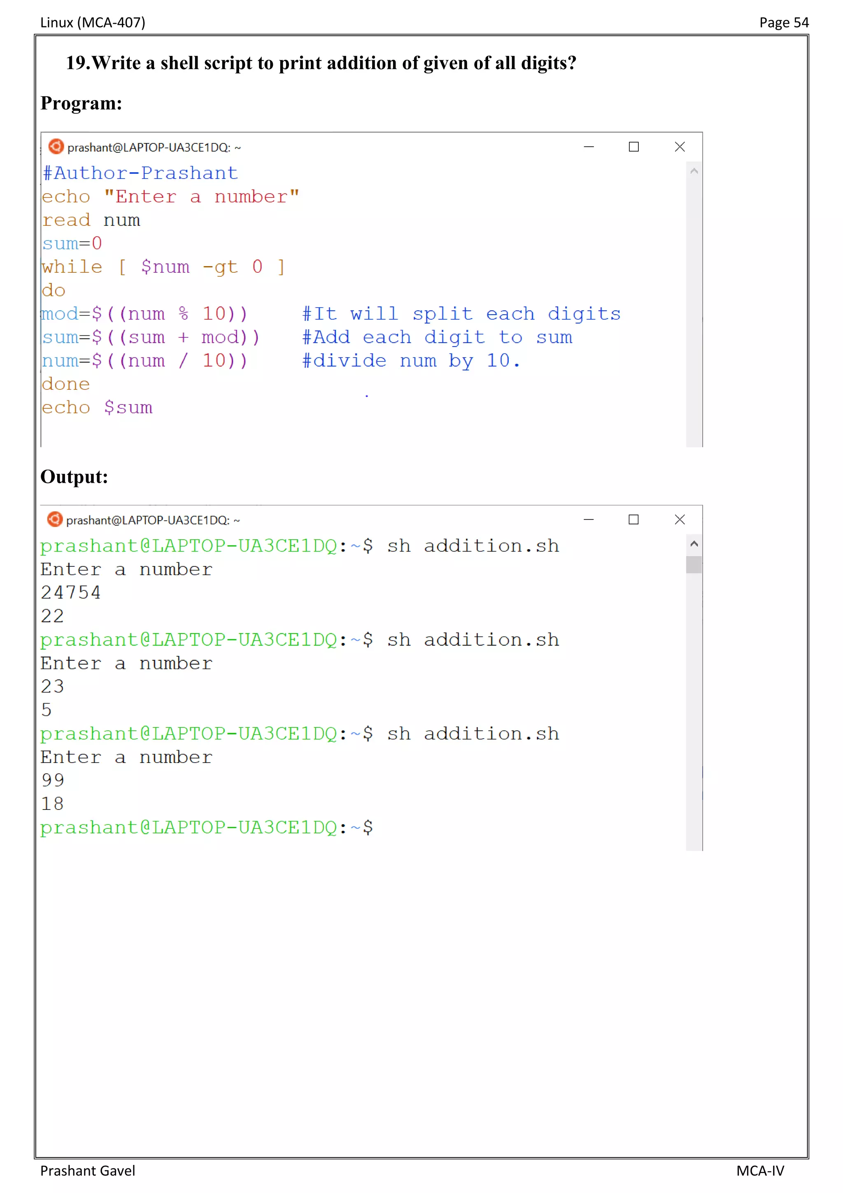Click the 'echo "Enter a number"' code line
This screenshot has width=843, height=1193.
click(x=170, y=197)
